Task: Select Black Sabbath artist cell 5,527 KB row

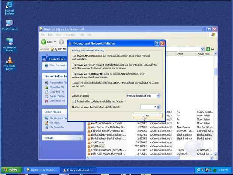Action: [x=184, y=134]
